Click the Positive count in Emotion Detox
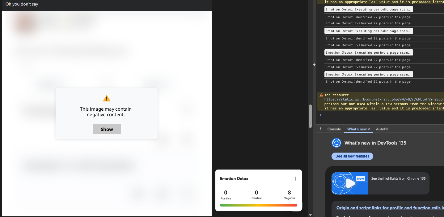Image resolution: width=444 pixels, height=217 pixels. pos(226,193)
